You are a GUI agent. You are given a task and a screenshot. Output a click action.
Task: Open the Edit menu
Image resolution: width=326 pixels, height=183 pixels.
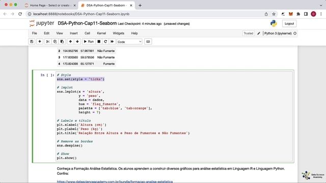pos(46,33)
